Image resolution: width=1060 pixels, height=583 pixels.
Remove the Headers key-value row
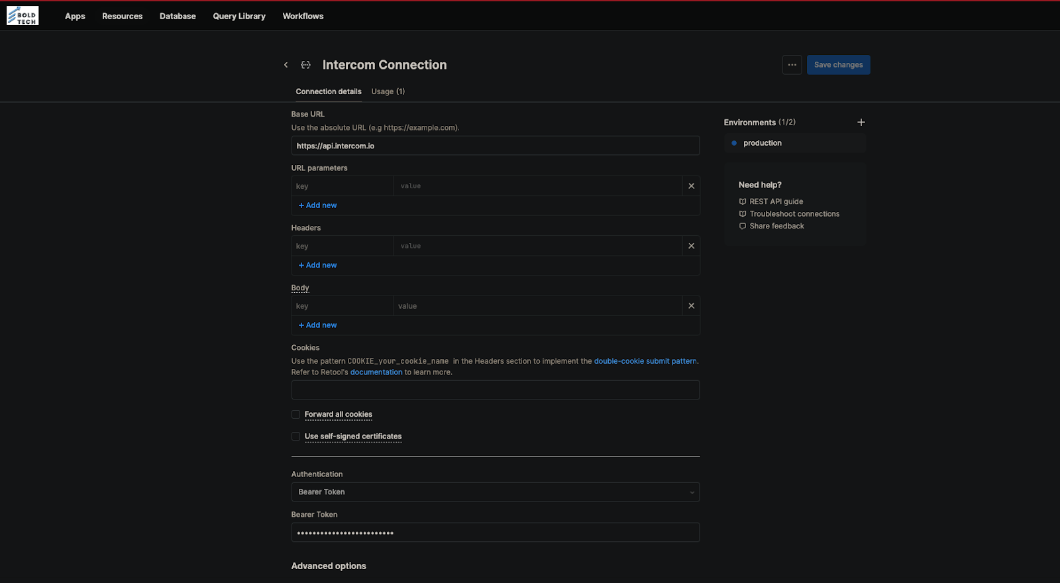click(x=691, y=246)
